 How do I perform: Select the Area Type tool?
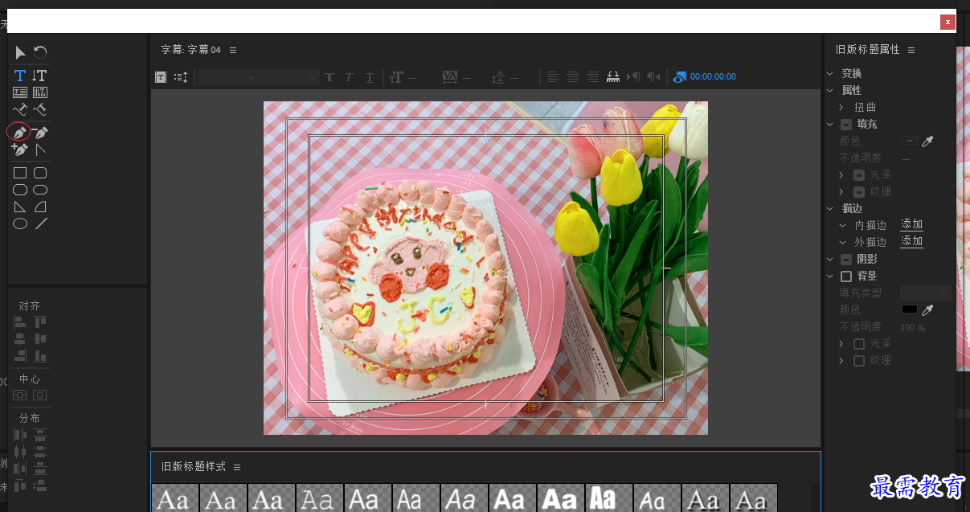[20, 92]
